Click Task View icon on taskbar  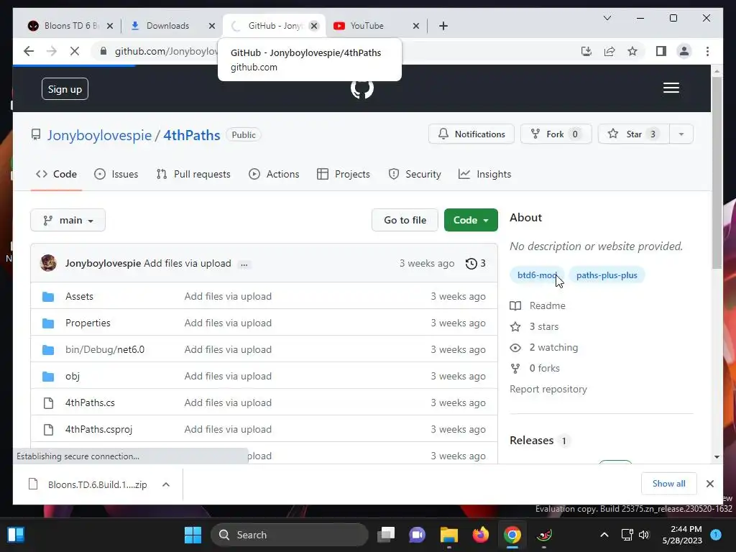pos(386,535)
